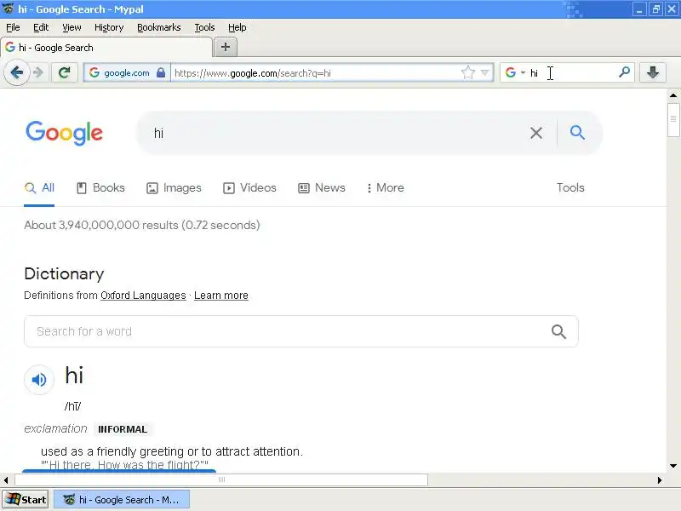The image size is (681, 511).
Task: Click the vertical scrollbar down arrow
Action: click(673, 465)
